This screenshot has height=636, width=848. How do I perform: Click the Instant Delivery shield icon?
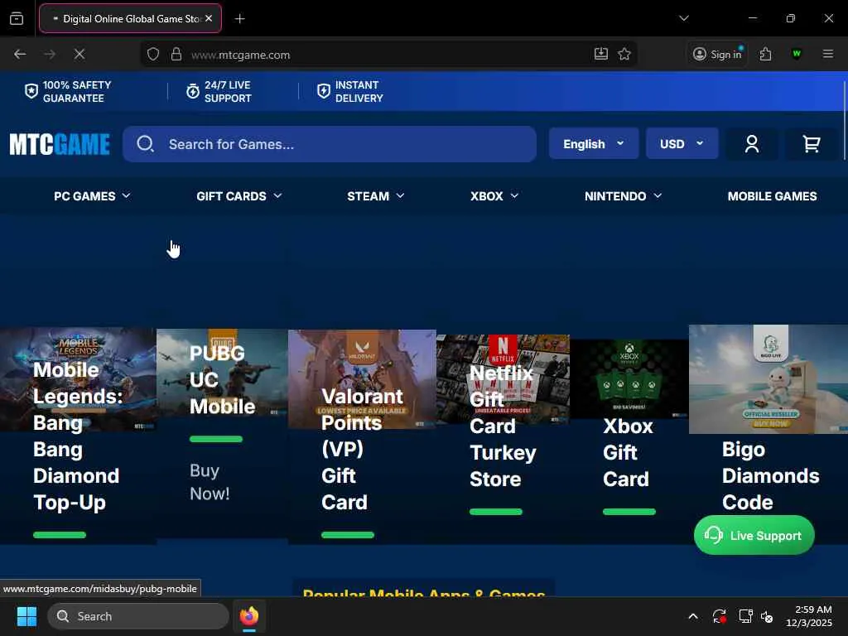324,91
